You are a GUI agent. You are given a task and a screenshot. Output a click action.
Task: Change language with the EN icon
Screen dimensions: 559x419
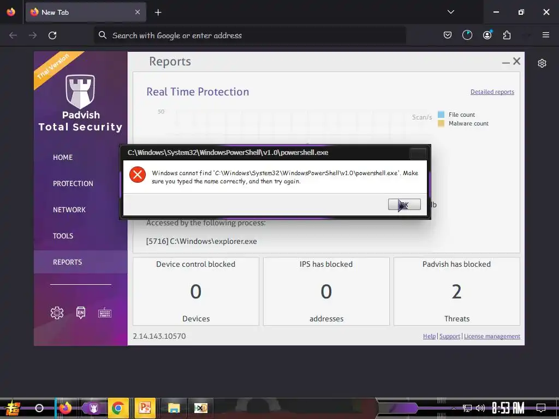pos(81,313)
